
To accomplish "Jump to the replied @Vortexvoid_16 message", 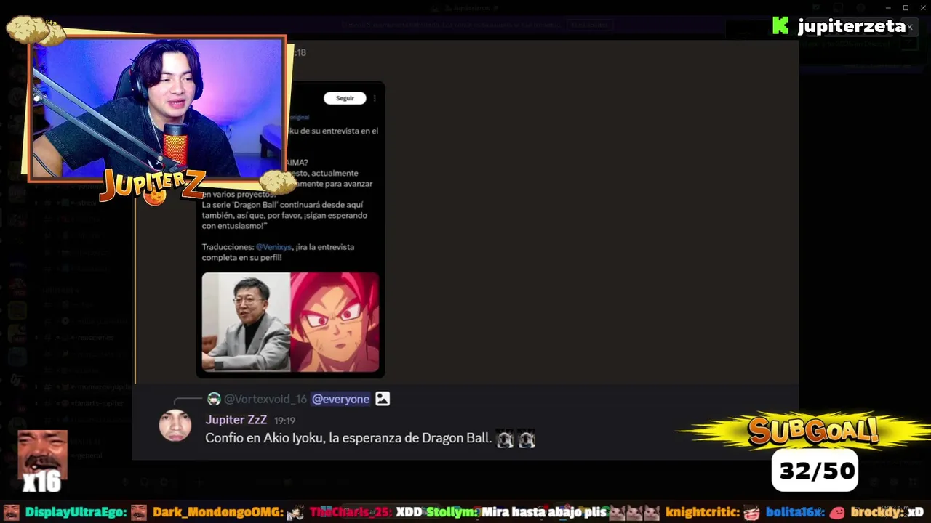I will 265,399.
